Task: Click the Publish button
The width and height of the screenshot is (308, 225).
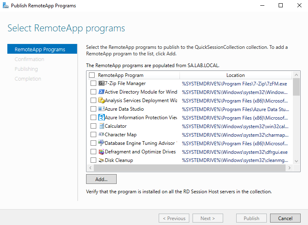Action: click(251, 218)
